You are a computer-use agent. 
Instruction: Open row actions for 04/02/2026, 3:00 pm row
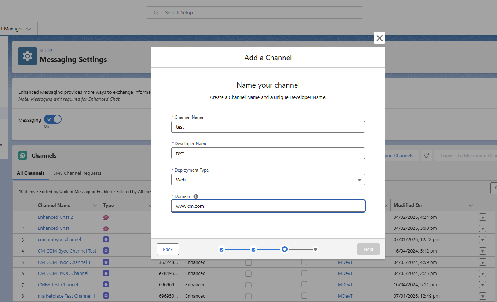(483, 228)
